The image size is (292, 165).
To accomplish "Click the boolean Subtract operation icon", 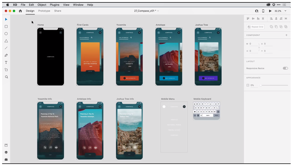I will tap(276, 27).
